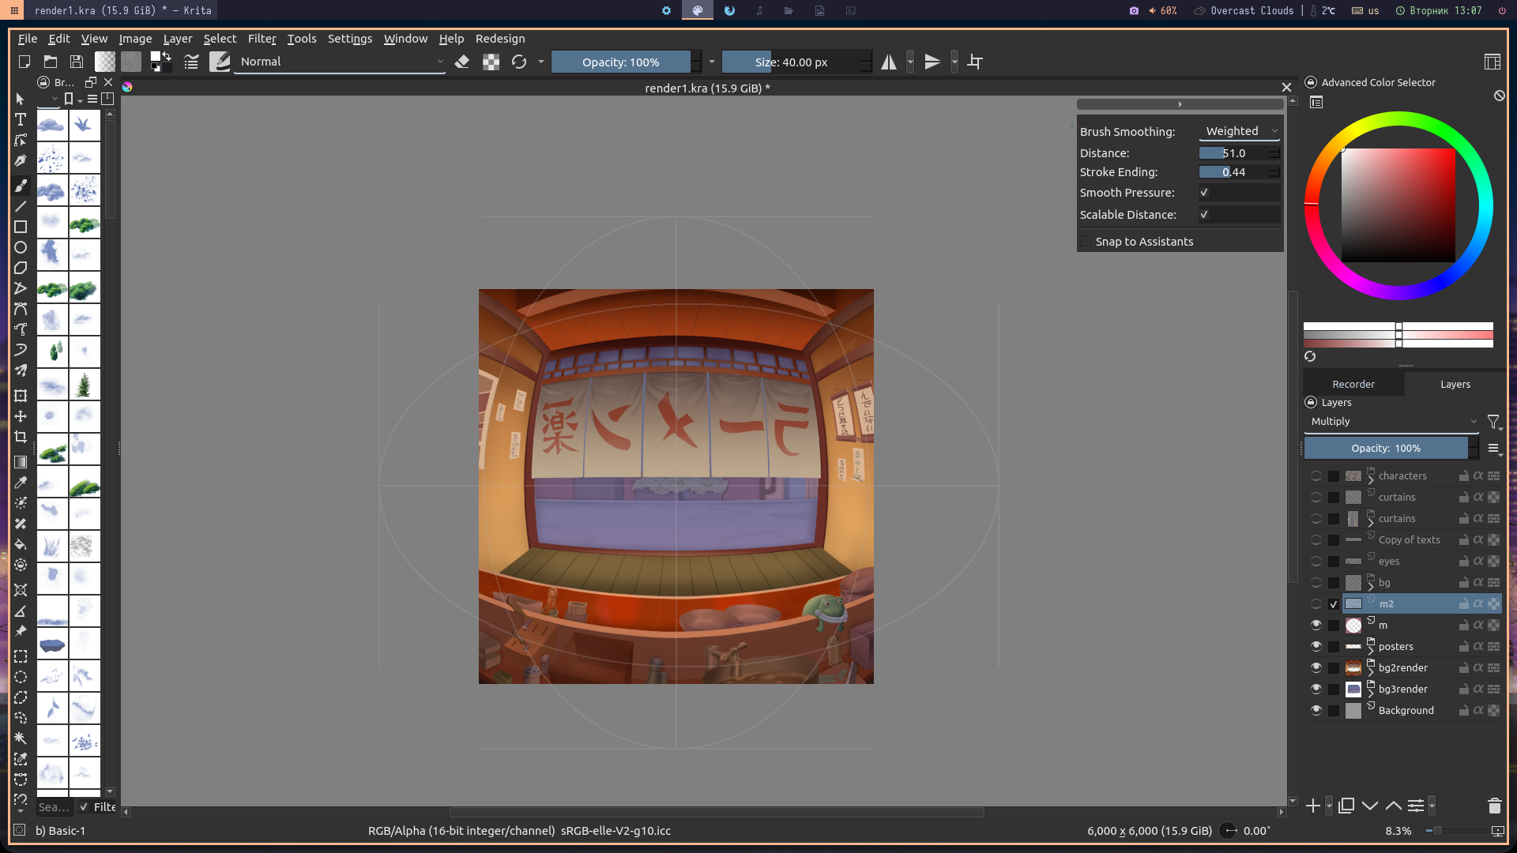Select the bg2render layer
This screenshot has height=853, width=1517.
pos(1402,667)
